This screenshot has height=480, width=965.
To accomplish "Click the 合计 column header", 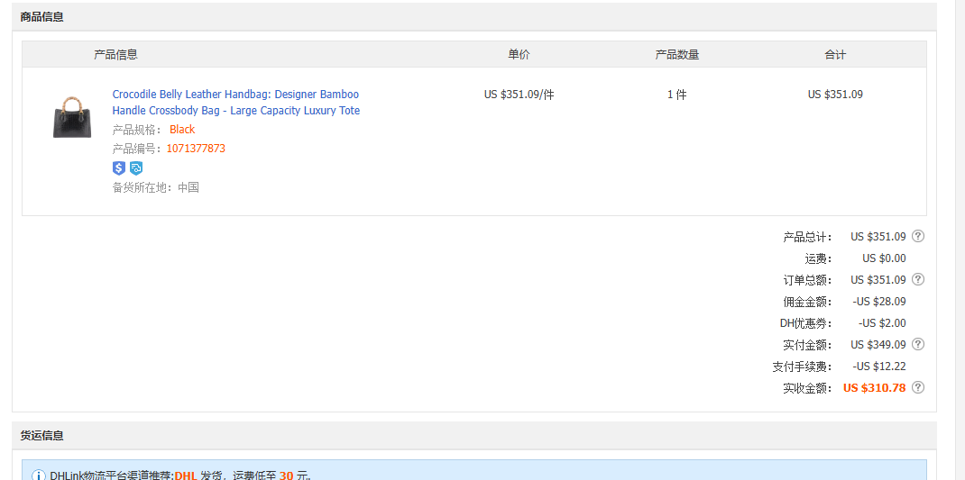I will [x=835, y=55].
